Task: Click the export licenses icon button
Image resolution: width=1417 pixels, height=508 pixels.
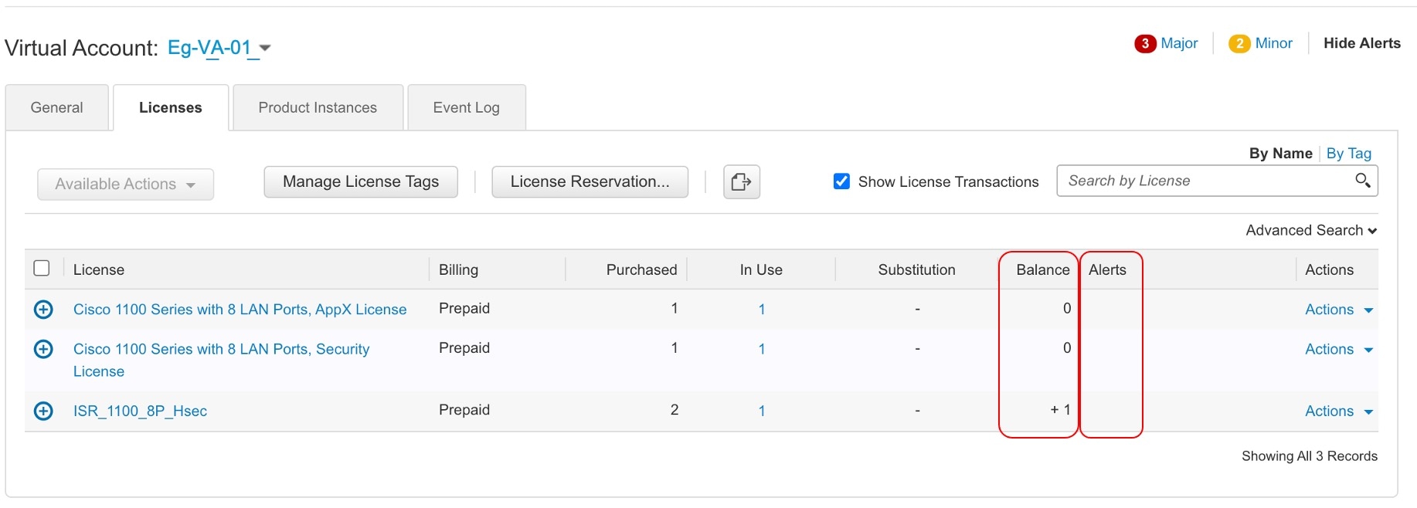Action: click(x=742, y=182)
